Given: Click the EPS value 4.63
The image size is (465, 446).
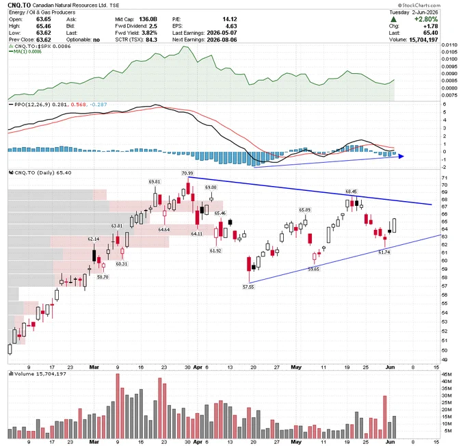Looking at the screenshot, I should click(x=231, y=26).
